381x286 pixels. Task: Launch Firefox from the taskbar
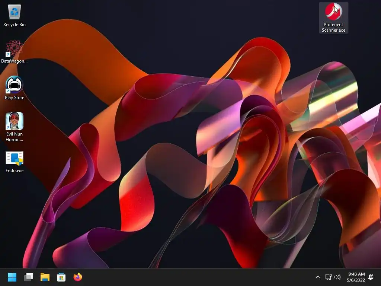coord(78,277)
